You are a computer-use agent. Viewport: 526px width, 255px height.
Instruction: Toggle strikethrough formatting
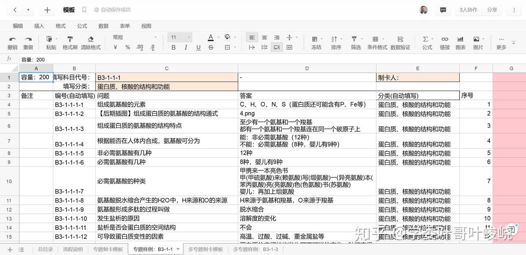pos(211,47)
